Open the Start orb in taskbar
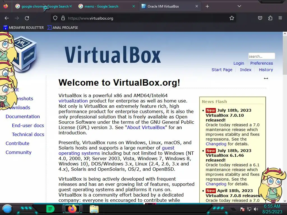Viewport: 287px width, 215px height. (x=7, y=209)
